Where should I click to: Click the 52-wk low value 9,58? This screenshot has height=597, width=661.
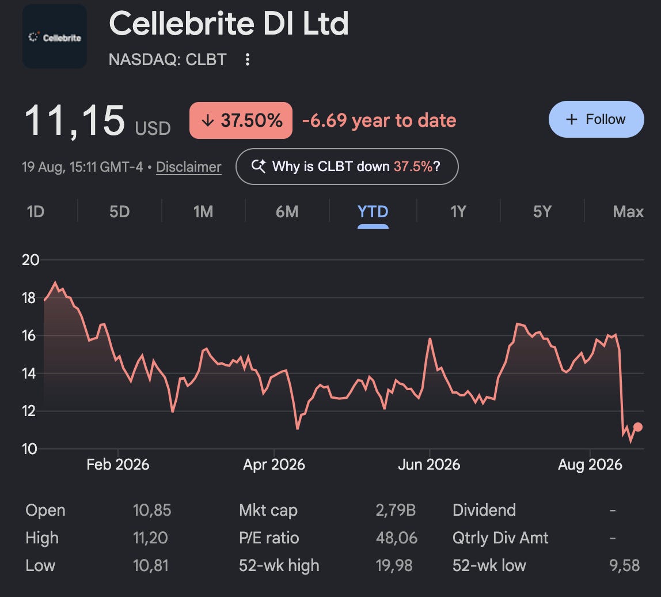624,566
